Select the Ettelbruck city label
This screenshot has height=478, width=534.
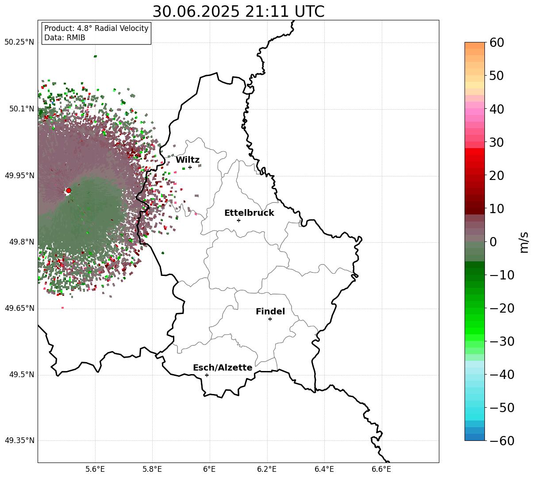249,213
